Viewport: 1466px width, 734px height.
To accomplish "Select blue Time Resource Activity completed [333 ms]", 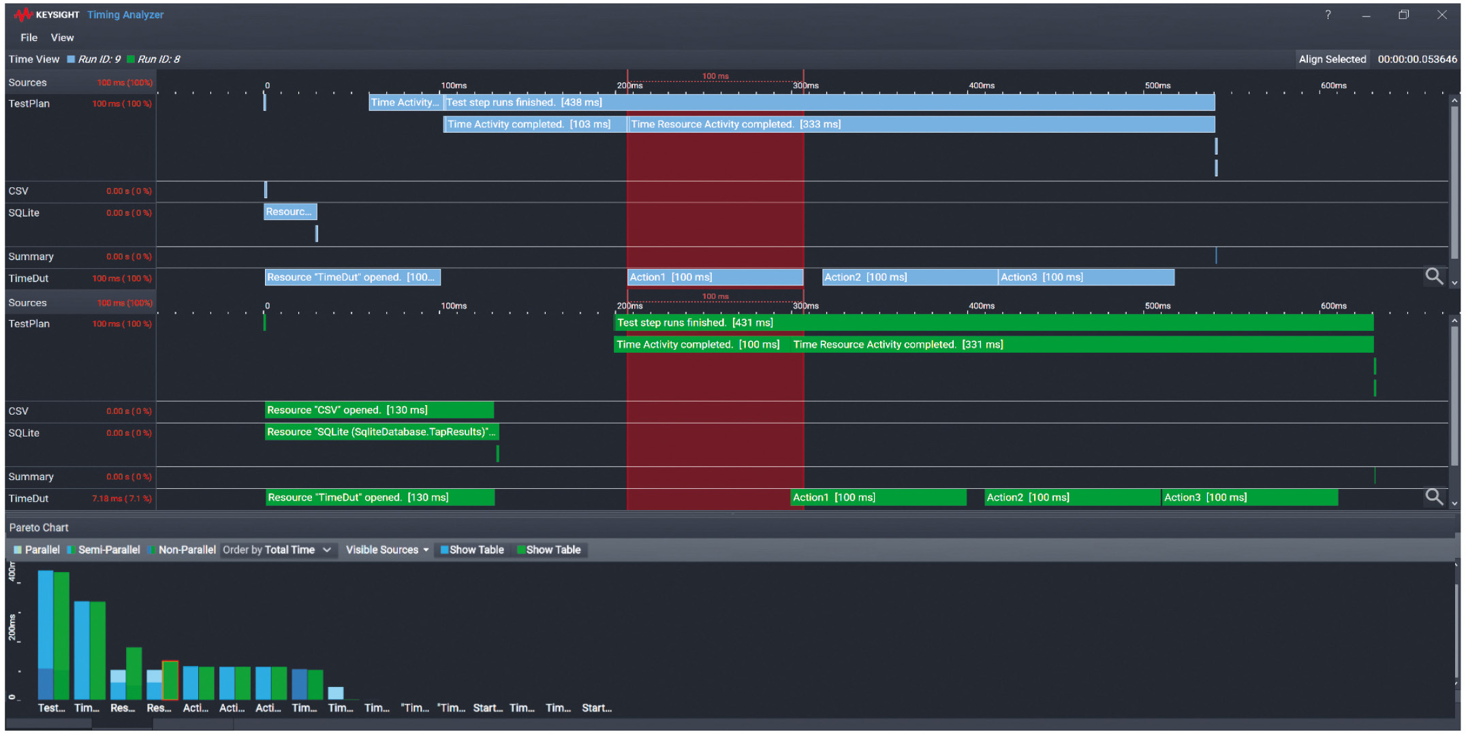I will click(x=921, y=125).
